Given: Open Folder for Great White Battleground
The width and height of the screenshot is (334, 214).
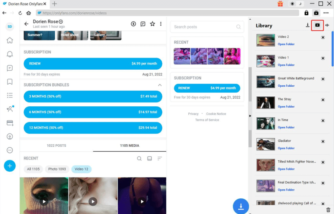Looking at the screenshot, I should [x=286, y=86].
